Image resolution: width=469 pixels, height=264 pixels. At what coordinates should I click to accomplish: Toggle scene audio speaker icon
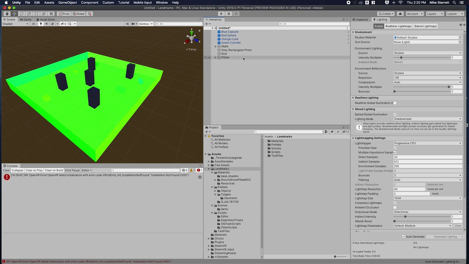pos(47,24)
